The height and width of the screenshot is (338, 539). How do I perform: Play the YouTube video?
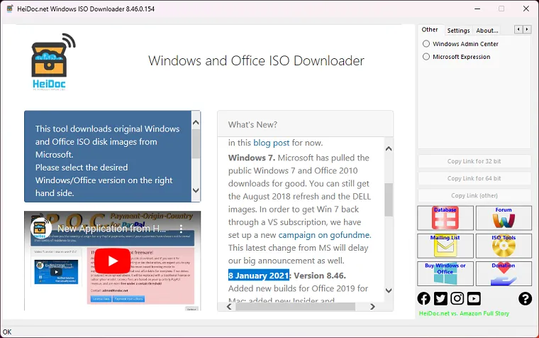click(x=112, y=261)
